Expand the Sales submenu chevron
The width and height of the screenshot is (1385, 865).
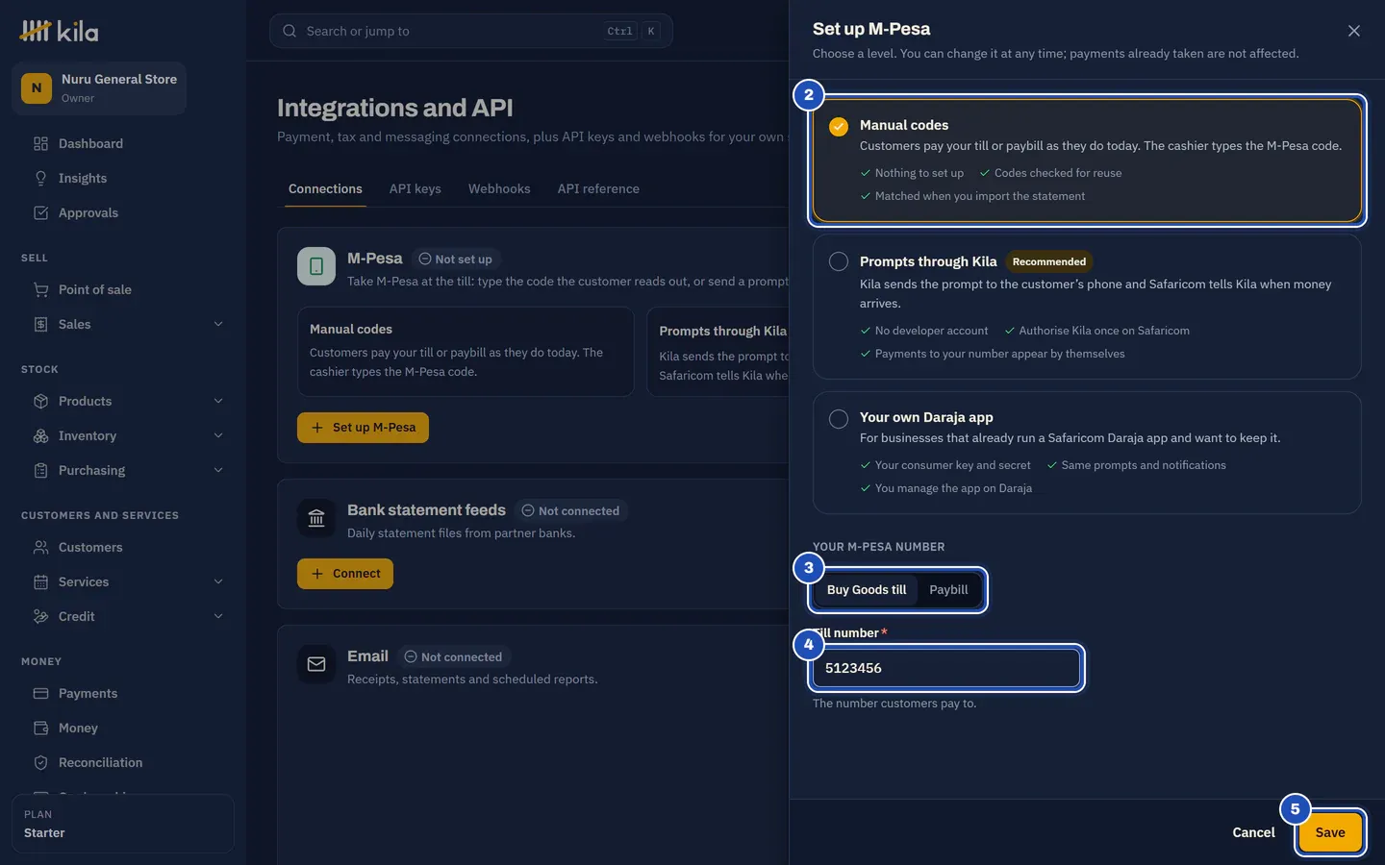click(x=218, y=324)
